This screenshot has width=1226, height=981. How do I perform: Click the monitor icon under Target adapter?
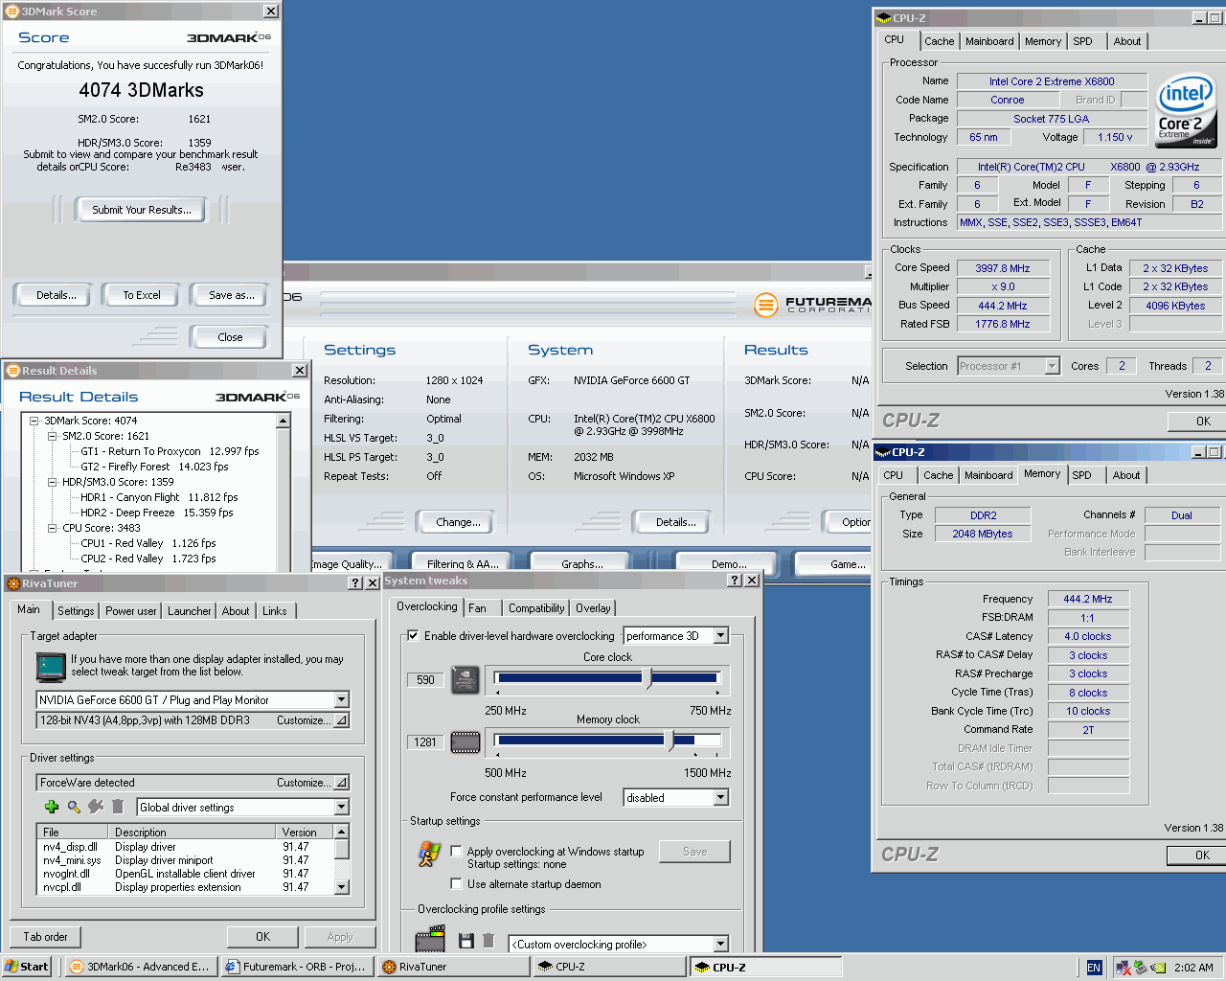pyautogui.click(x=50, y=666)
